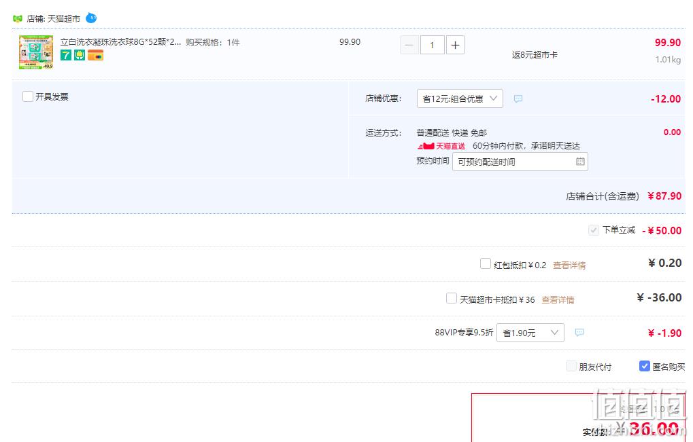
Task: Open the calendar icon in the delivery time field
Action: [x=580, y=162]
